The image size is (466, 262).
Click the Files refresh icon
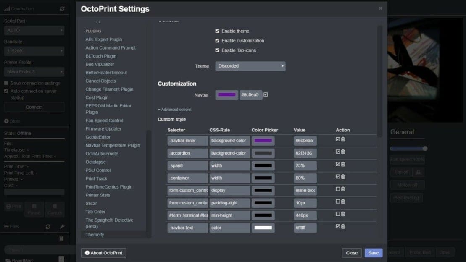[x=48, y=227]
